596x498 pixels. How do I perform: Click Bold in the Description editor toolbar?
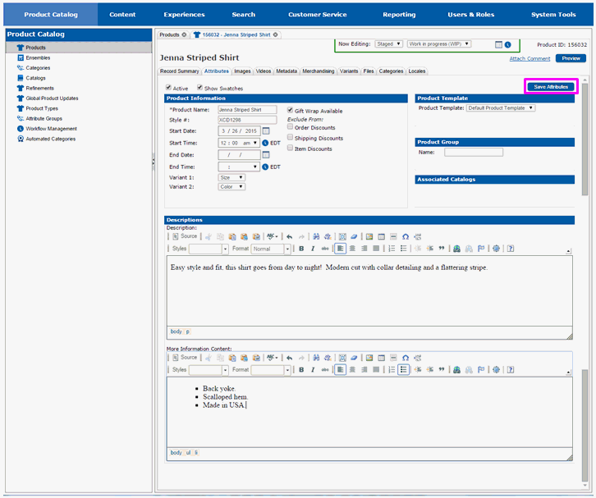coord(301,249)
